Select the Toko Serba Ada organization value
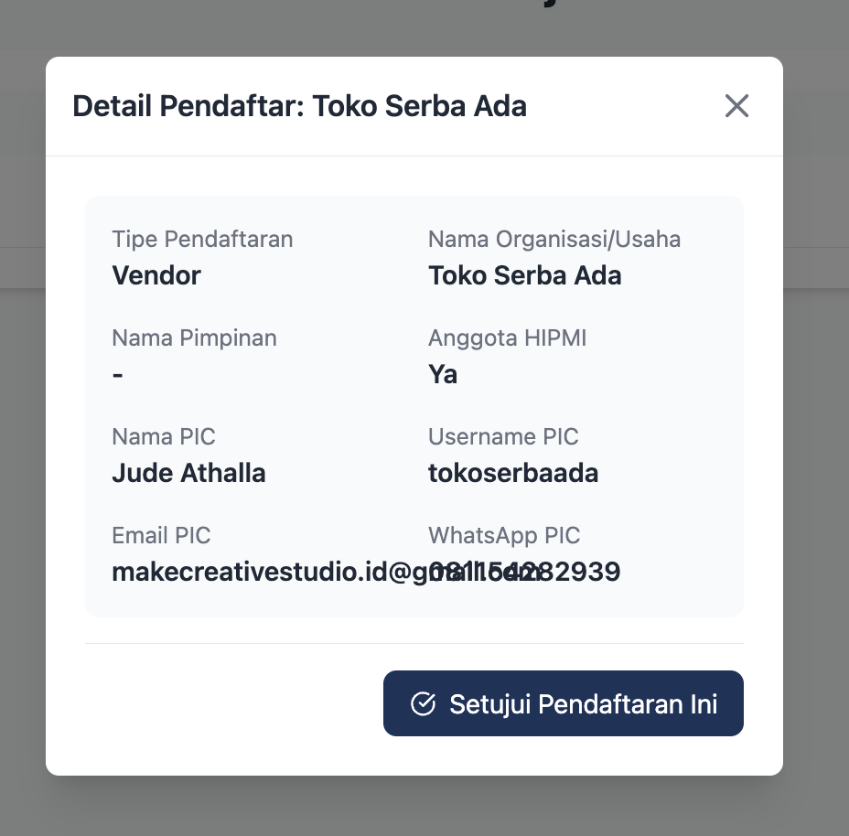Viewport: 849px width, 836px height. 524,275
